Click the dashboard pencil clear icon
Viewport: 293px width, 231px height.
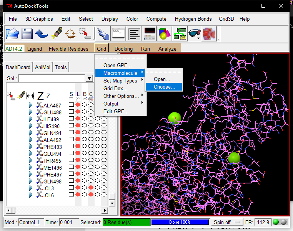tap(21, 95)
